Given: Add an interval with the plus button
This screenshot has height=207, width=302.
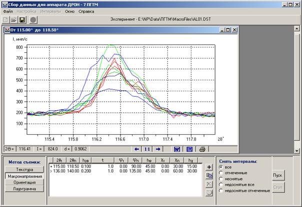Looking at the screenshot, I should [209, 167].
